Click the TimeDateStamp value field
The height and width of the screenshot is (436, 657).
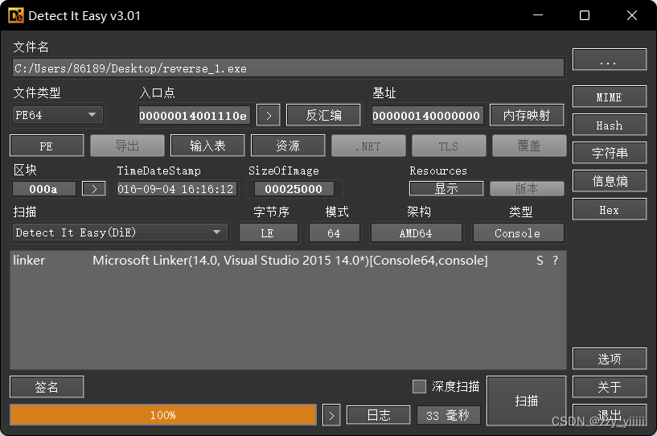[176, 189]
